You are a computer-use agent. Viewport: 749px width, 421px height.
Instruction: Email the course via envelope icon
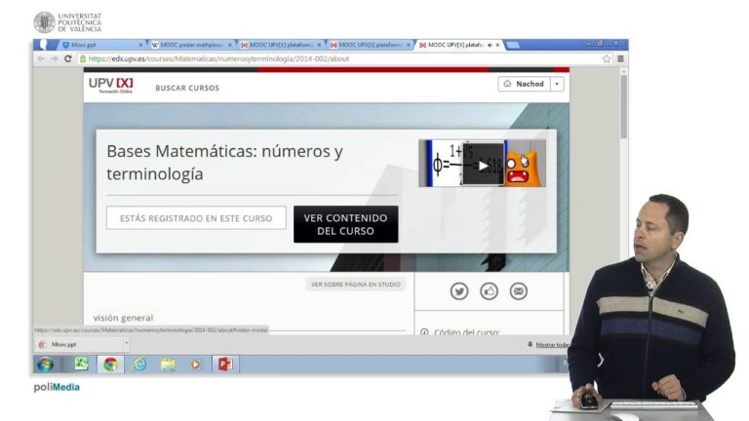[518, 291]
